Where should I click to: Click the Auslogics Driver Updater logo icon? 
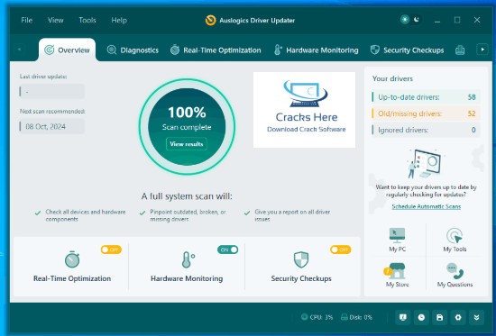pos(210,20)
